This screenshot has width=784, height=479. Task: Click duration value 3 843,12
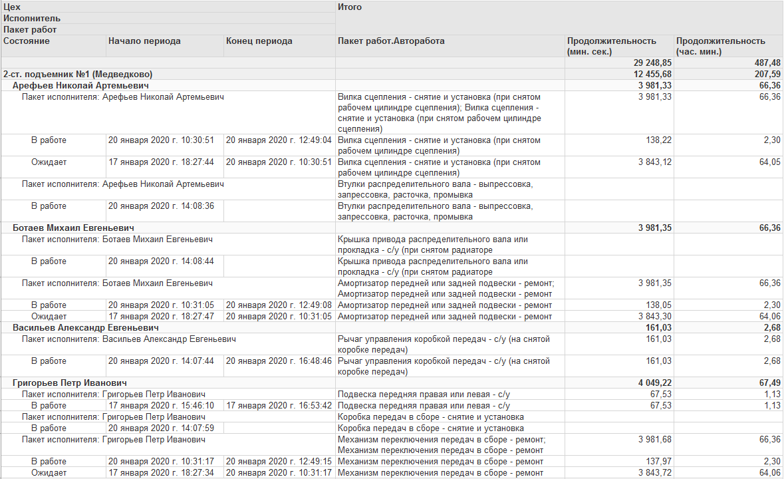(x=654, y=162)
